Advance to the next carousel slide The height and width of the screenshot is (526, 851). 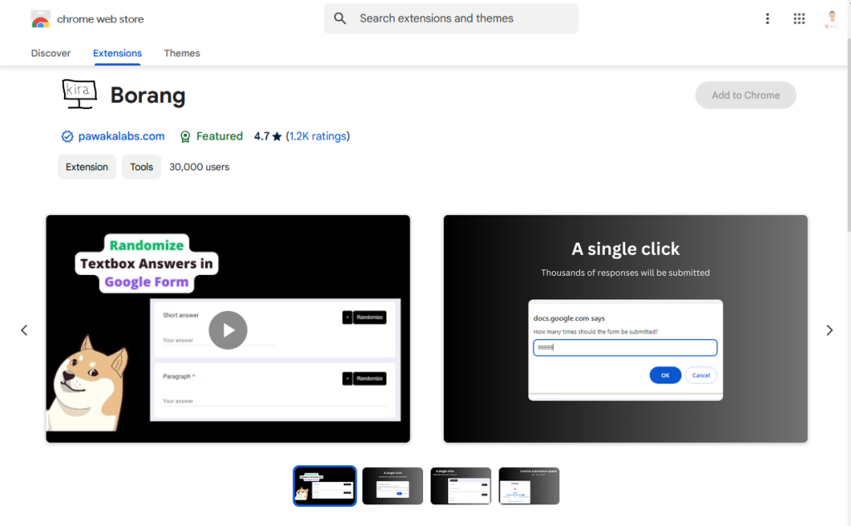click(x=829, y=330)
